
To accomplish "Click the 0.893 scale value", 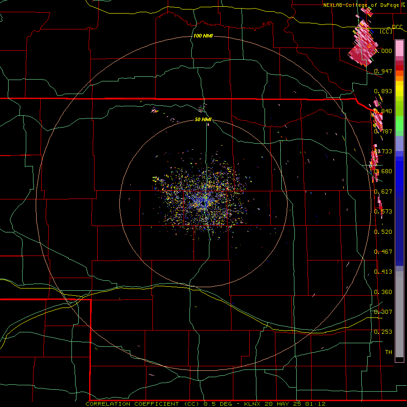I will coord(383,91).
